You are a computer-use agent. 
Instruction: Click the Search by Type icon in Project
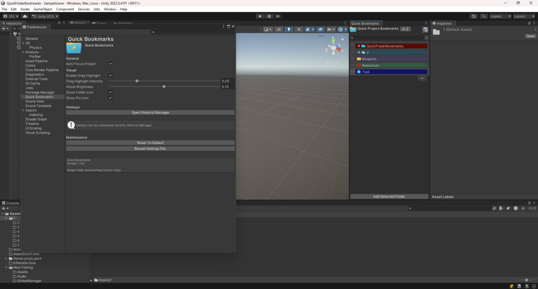501,208
